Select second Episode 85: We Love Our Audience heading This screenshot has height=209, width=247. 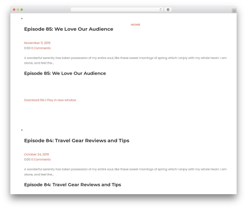pos(65,73)
